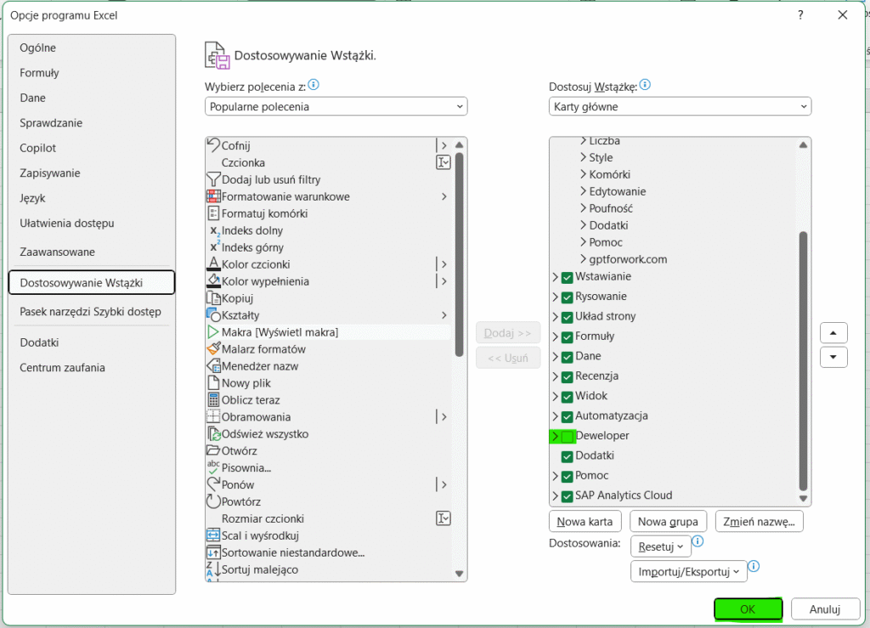Expand the Style group

pos(583,157)
